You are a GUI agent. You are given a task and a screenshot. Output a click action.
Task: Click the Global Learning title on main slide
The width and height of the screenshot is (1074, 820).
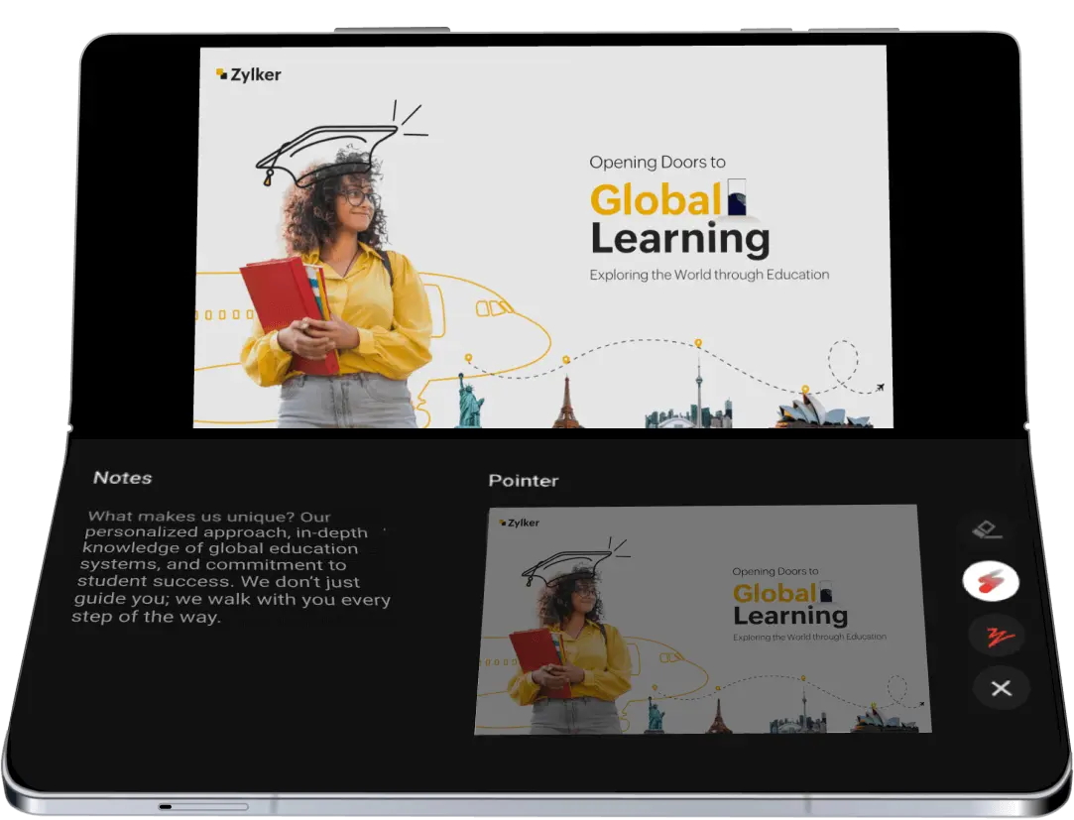point(679,219)
